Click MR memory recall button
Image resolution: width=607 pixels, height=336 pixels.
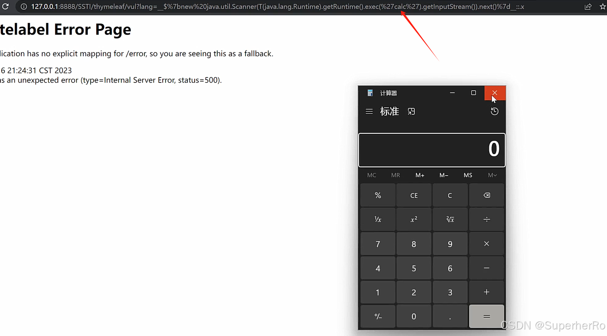pos(396,175)
